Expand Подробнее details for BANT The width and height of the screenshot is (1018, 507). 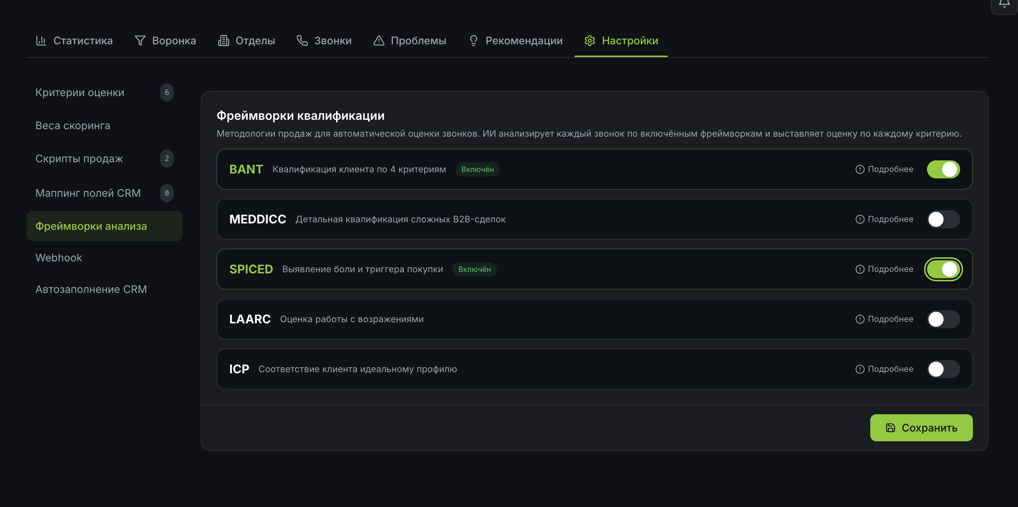tap(885, 169)
